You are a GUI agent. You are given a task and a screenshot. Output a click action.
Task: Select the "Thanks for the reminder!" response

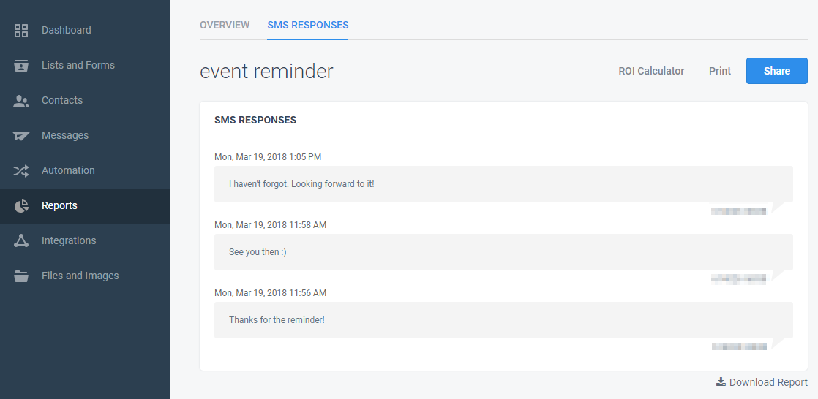(x=503, y=320)
